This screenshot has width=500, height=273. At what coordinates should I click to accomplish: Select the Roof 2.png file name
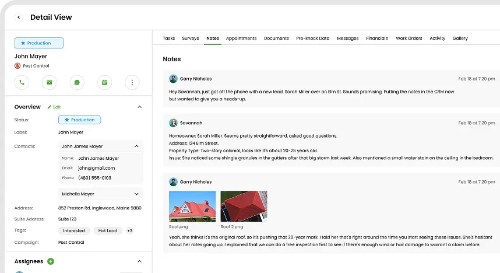(232, 227)
